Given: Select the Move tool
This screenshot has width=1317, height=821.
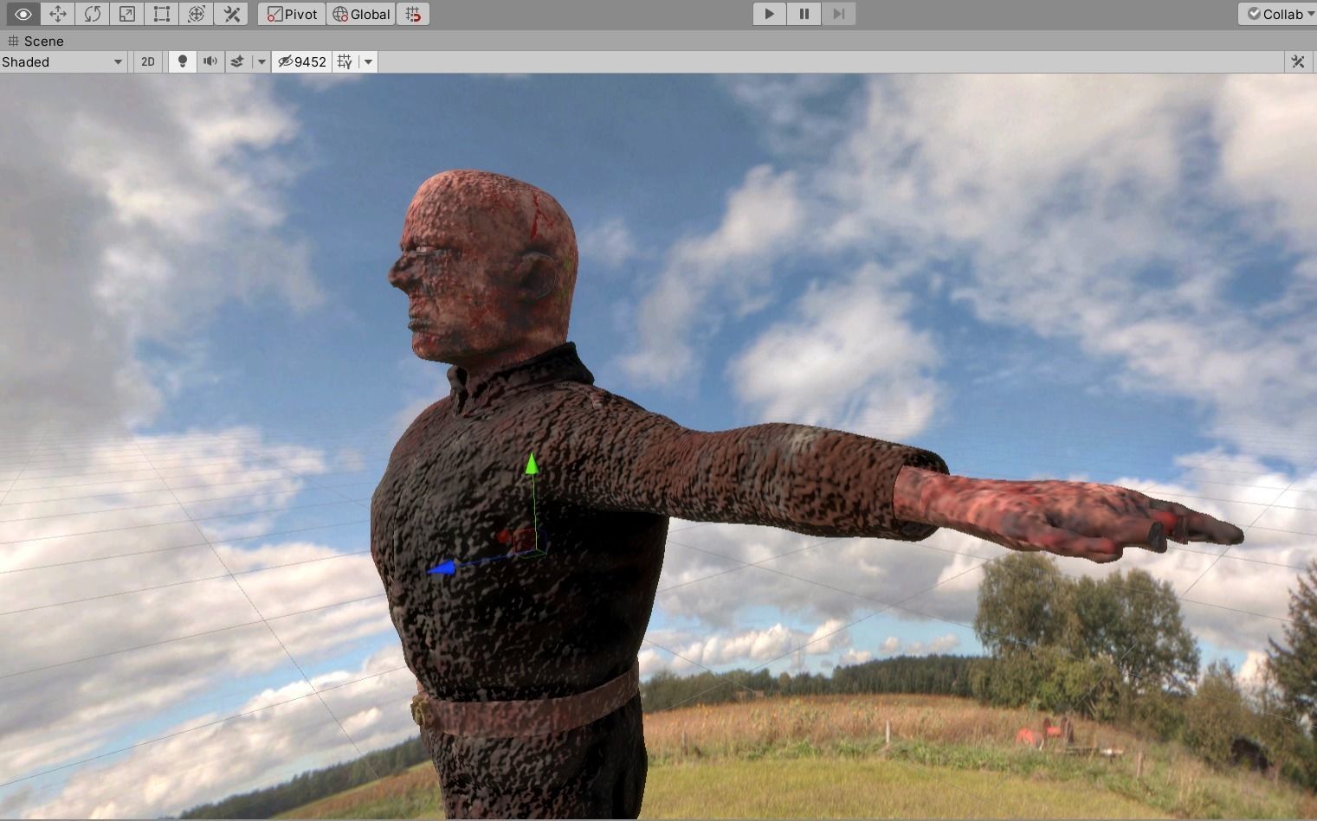Looking at the screenshot, I should (57, 14).
